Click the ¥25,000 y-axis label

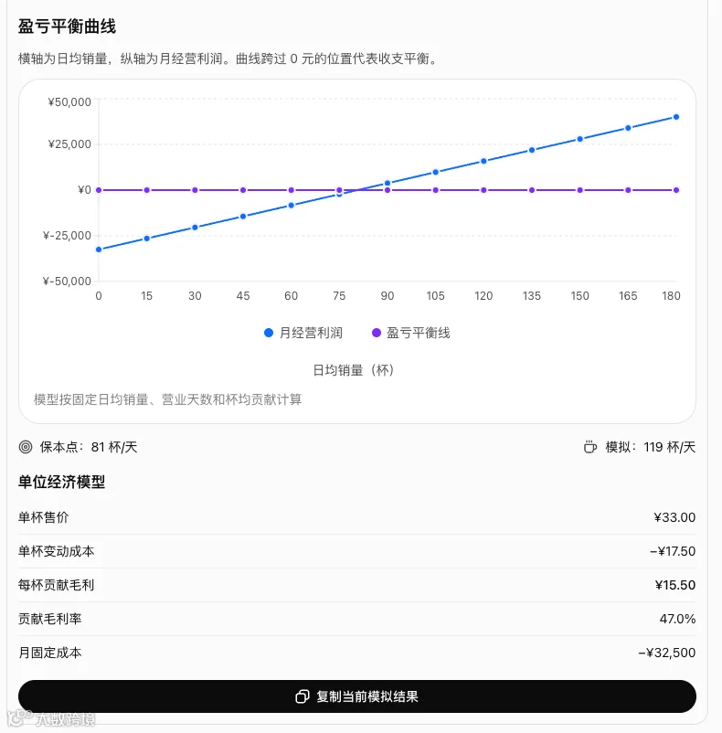[69, 144]
